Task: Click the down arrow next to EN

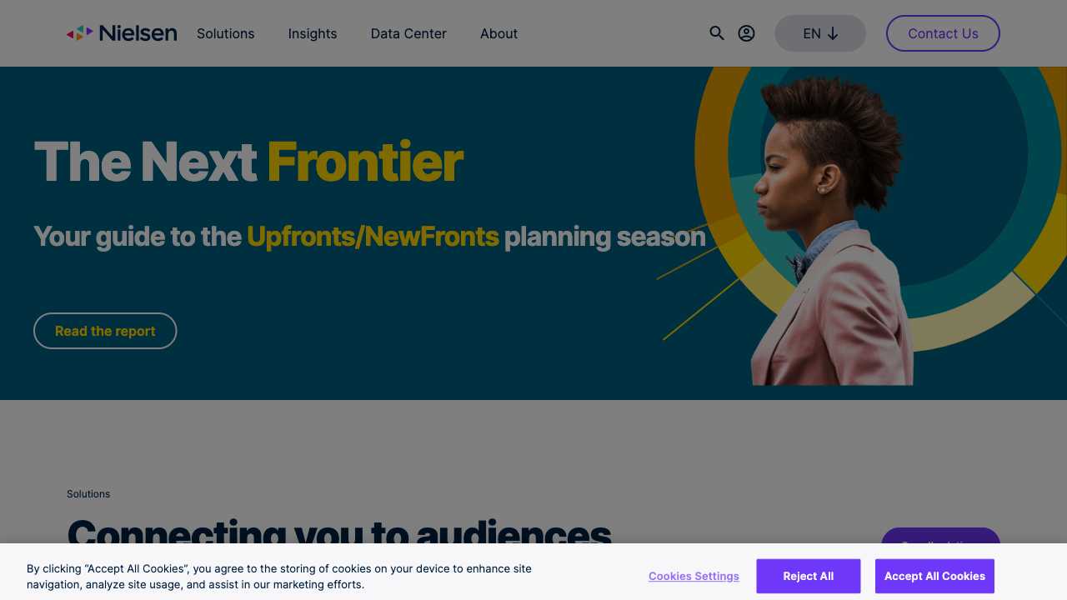Action: [833, 33]
